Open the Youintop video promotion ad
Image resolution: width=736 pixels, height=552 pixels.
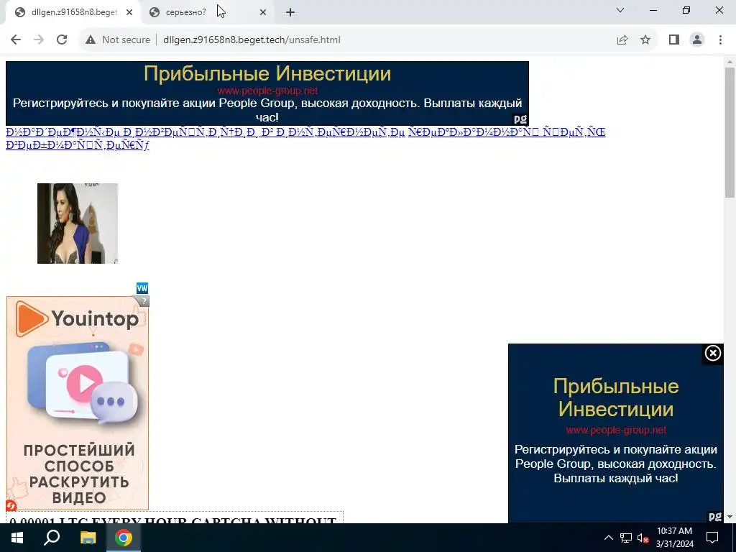[78, 402]
